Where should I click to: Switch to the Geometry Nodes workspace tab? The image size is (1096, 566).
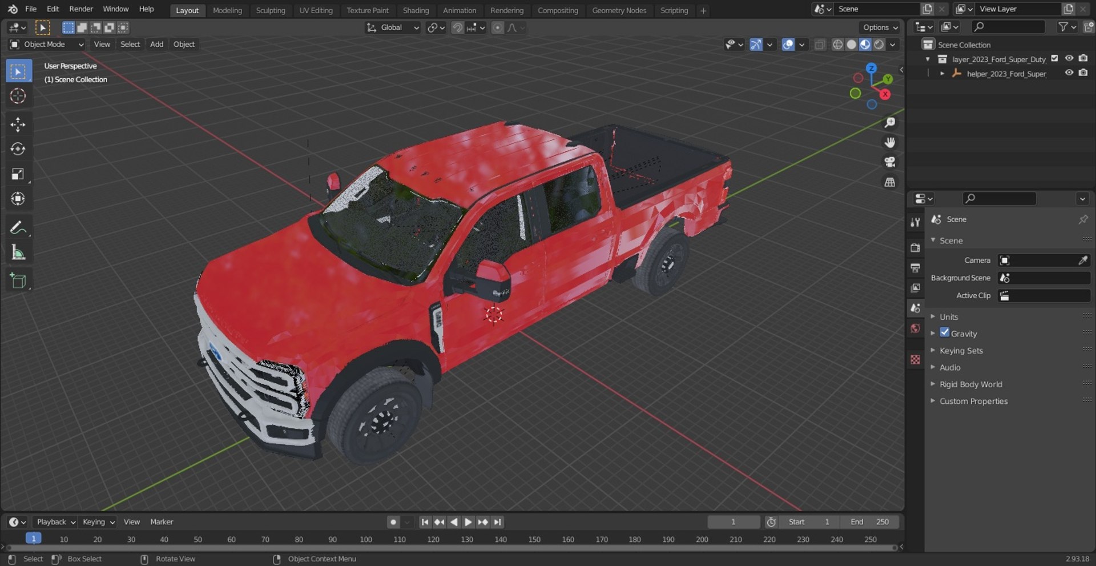[619, 10]
